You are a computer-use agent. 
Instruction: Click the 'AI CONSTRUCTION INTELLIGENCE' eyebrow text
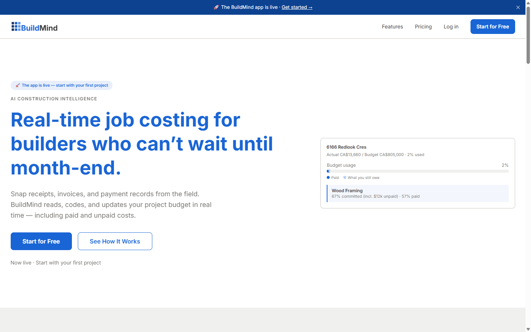point(54,99)
